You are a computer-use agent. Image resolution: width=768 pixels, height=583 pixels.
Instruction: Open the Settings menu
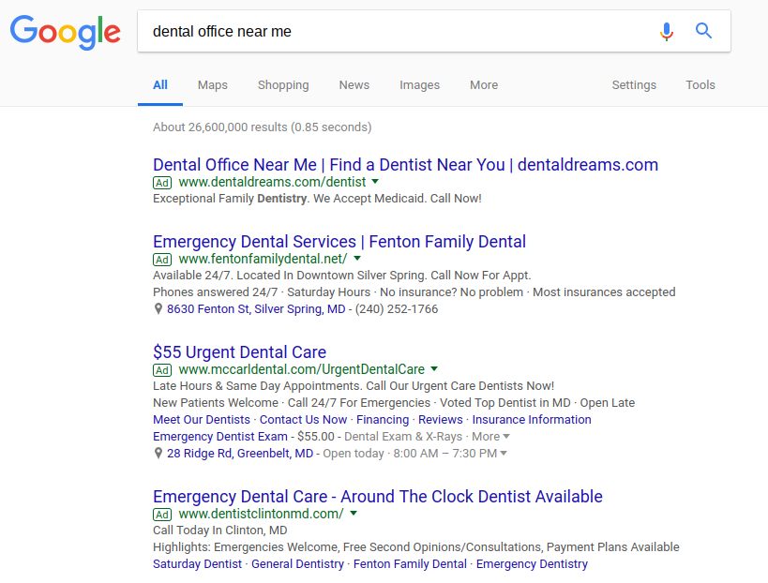[634, 85]
